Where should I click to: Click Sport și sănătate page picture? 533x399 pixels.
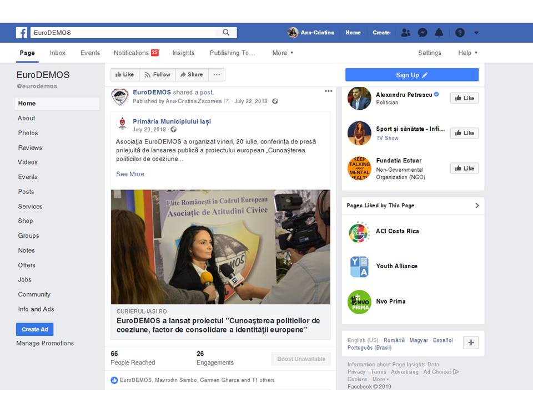pyautogui.click(x=360, y=133)
